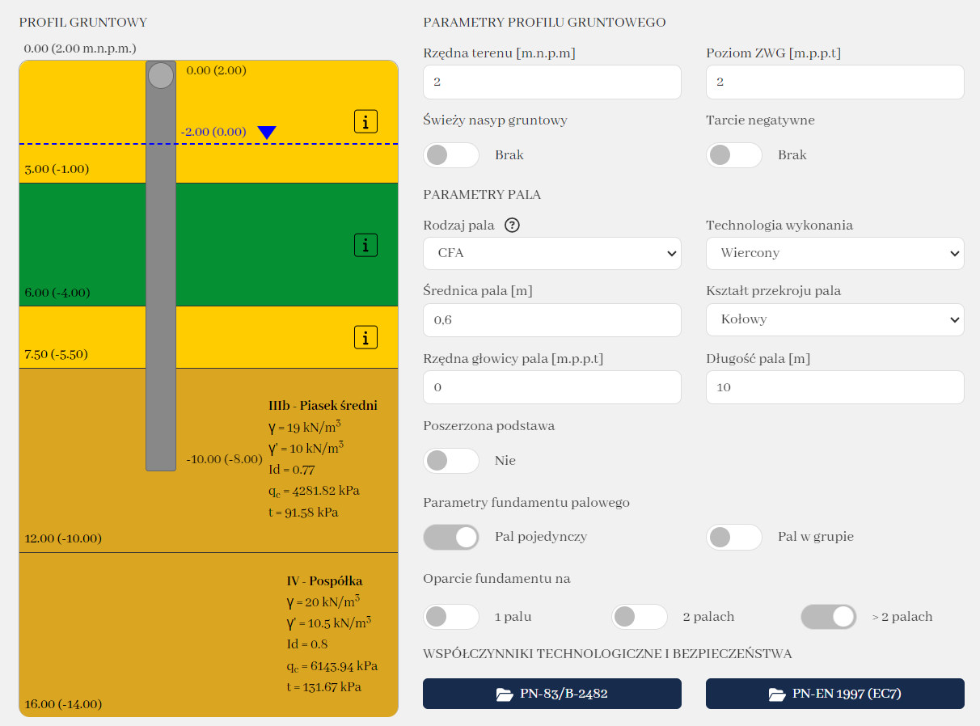Select the Pal w grupie option
Screen dimensions: 980x726
point(734,537)
